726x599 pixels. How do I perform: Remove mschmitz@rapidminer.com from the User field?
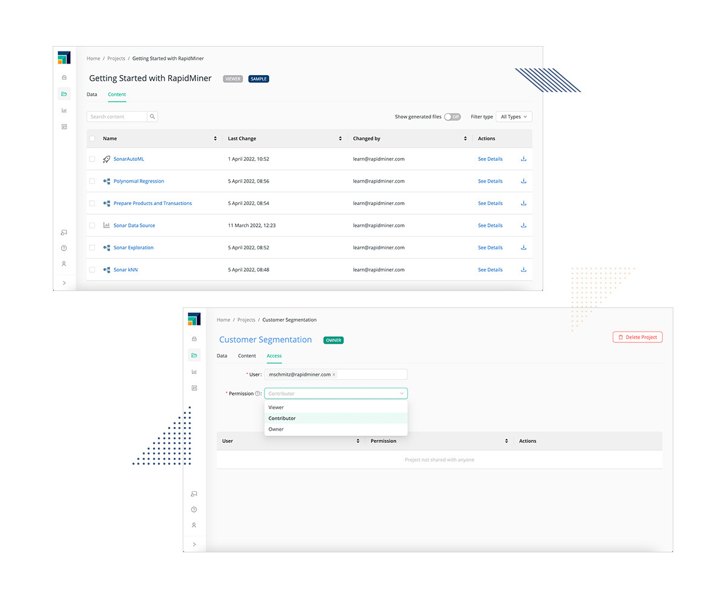[x=334, y=375]
